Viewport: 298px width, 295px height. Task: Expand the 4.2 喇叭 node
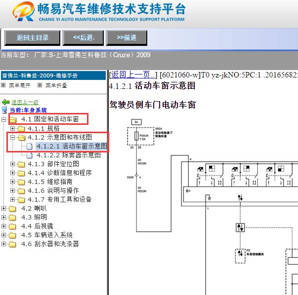[x=3, y=208]
